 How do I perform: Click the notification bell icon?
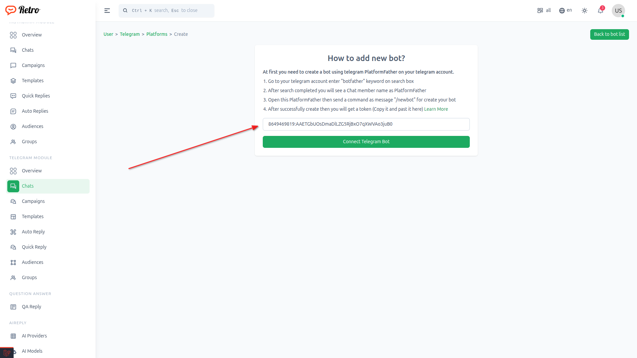600,11
